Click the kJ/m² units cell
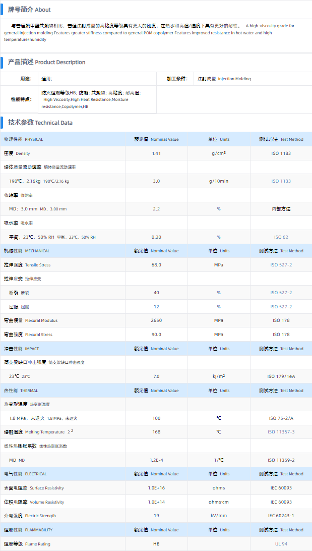The height and width of the screenshot is (551, 312). pyautogui.click(x=219, y=376)
